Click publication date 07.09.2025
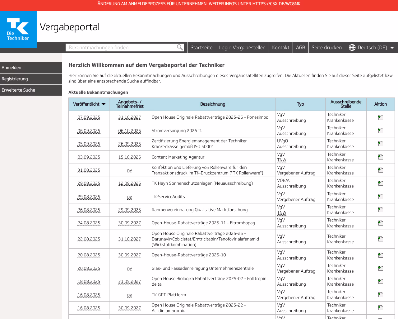The height and width of the screenshot is (319, 398). pos(89,117)
